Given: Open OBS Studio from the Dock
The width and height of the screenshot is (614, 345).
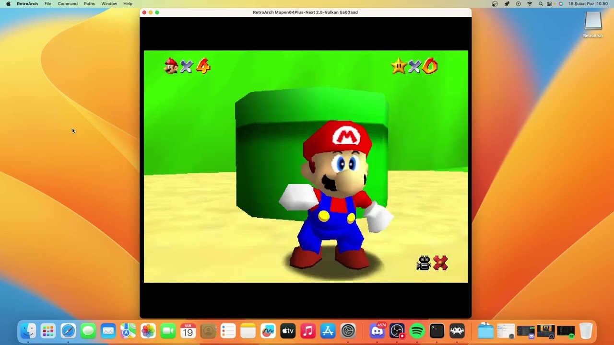Looking at the screenshot, I should (397, 331).
